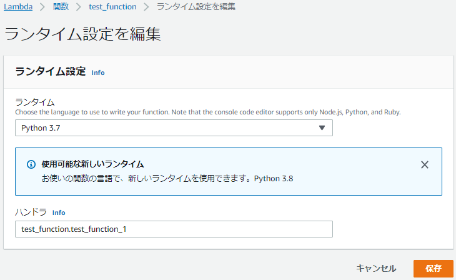Focus the handler field test_function.test_function_1
Image resolution: width=456 pixels, height=280 pixels.
(x=174, y=229)
